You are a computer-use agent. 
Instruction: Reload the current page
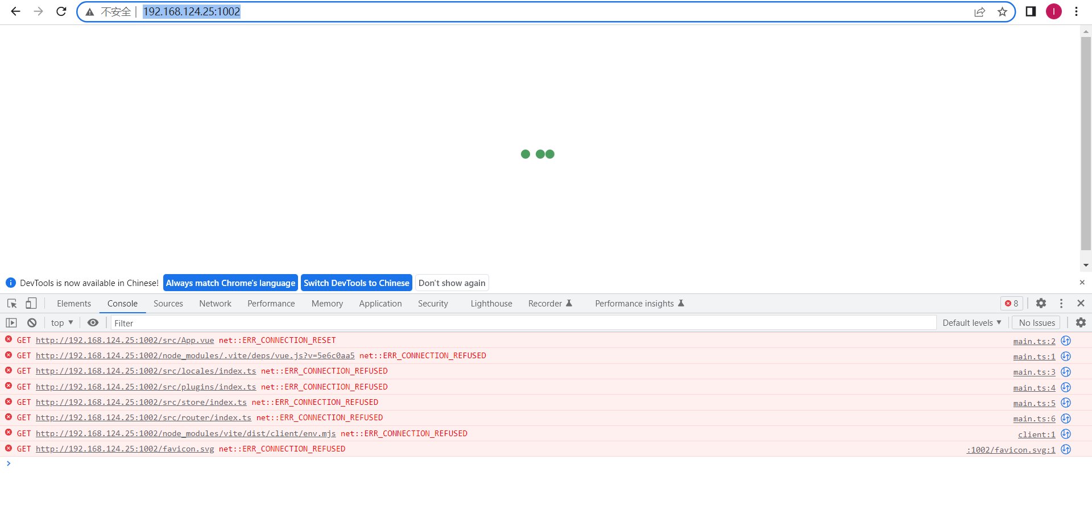coord(61,11)
